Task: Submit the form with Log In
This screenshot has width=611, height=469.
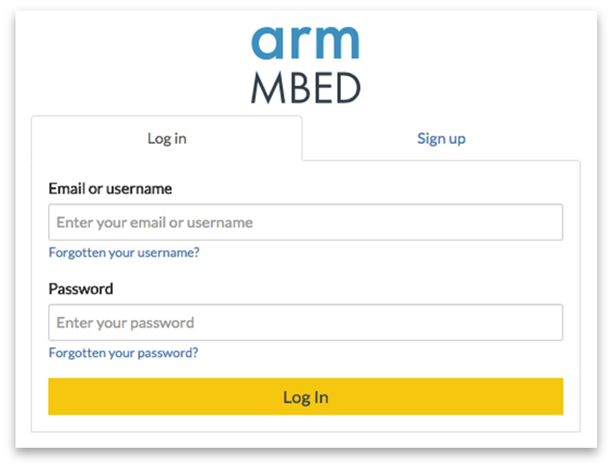Action: click(306, 396)
